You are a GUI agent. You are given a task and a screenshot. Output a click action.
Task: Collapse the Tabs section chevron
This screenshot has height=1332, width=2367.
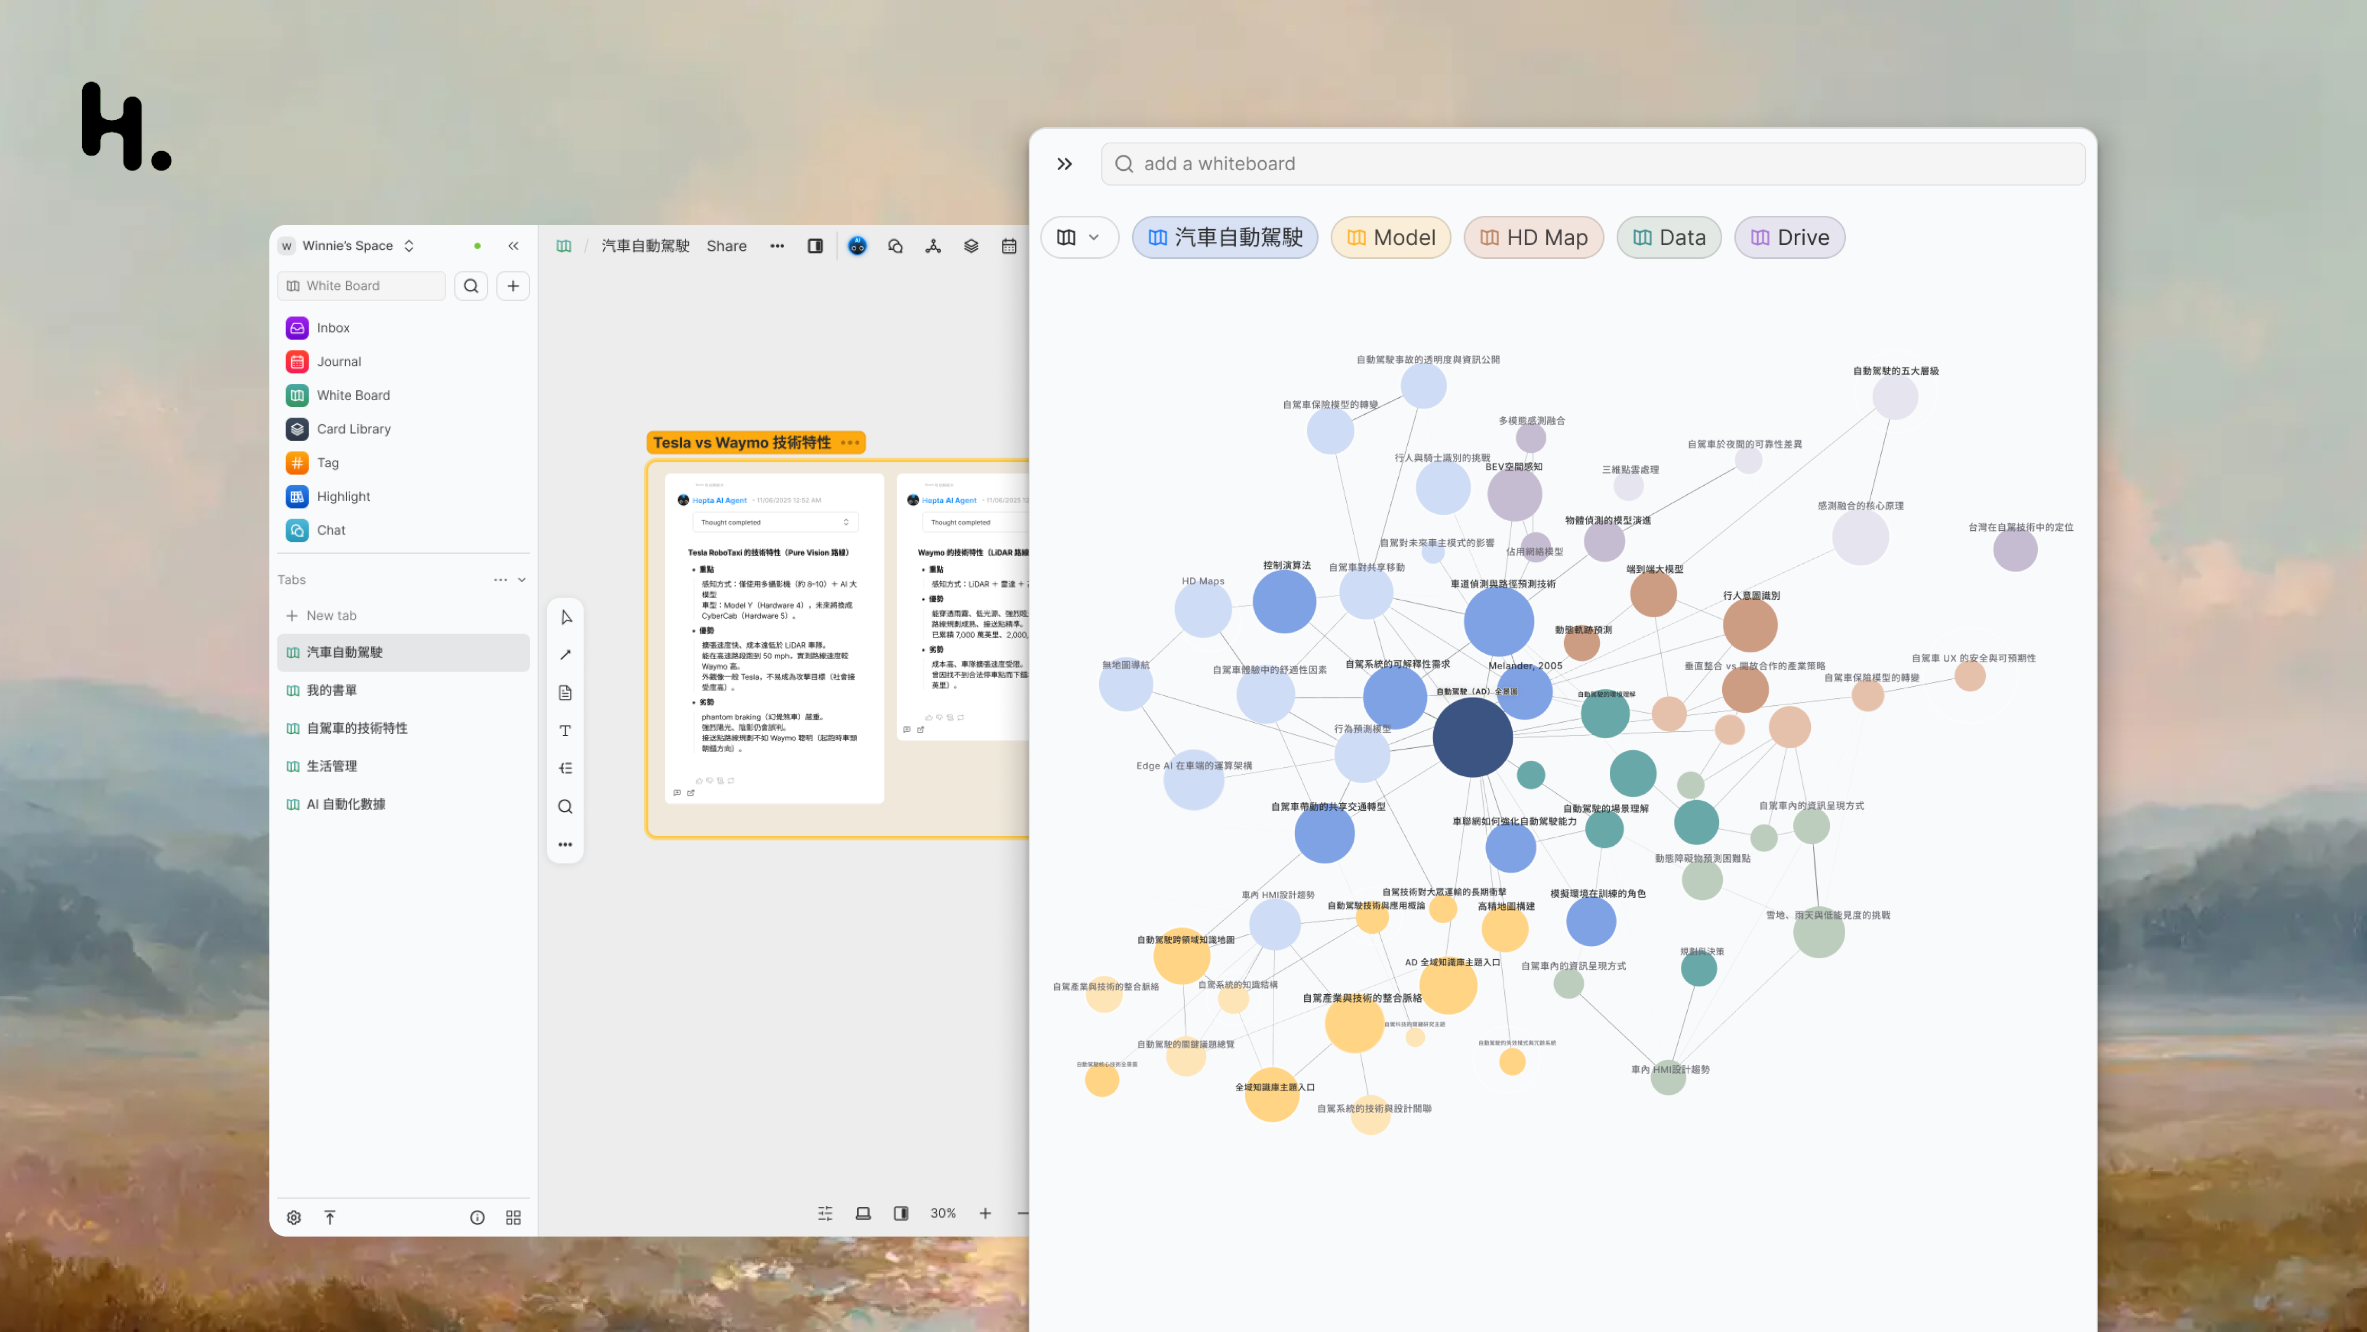click(522, 580)
